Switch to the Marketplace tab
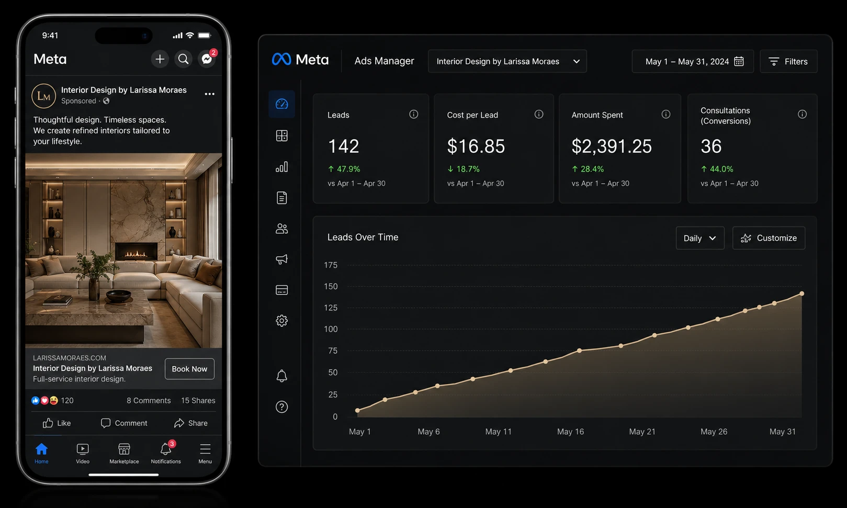The image size is (847, 508). 124,453
